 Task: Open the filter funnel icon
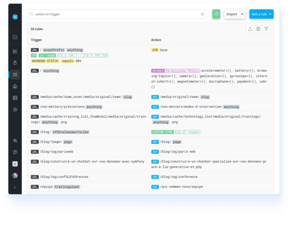point(266,29)
